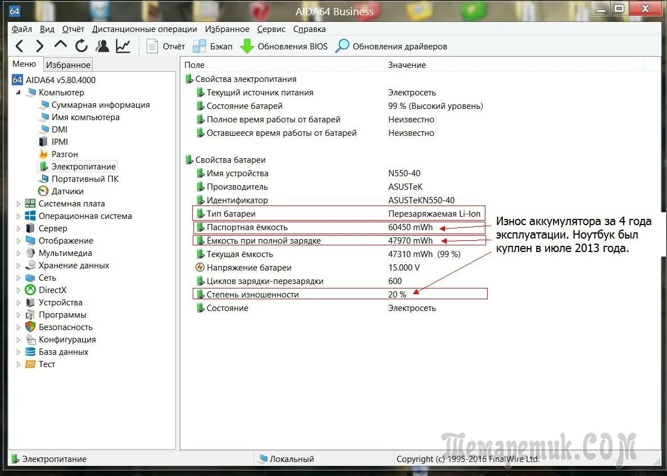This screenshot has height=476, width=667.
Task: Switch to the Меню tab
Action: coord(24,64)
